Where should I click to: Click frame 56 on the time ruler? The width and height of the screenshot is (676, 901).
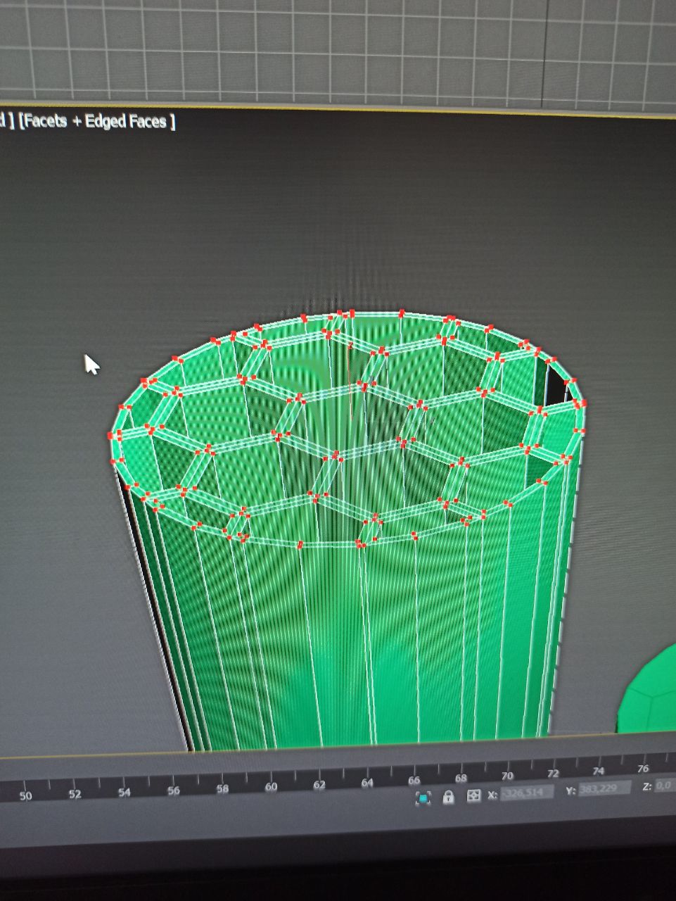click(x=174, y=790)
